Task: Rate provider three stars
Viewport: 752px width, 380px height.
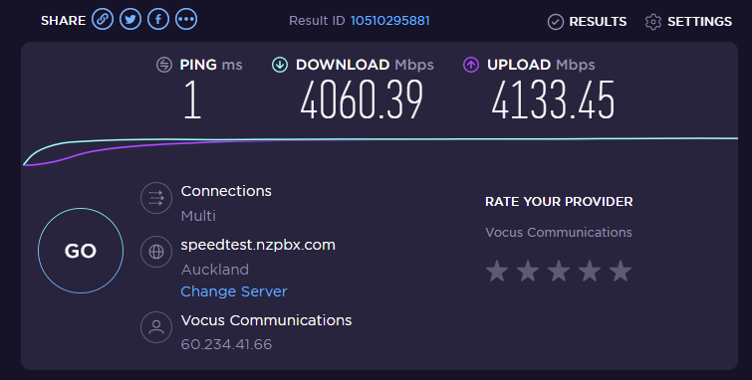Action: (x=559, y=271)
